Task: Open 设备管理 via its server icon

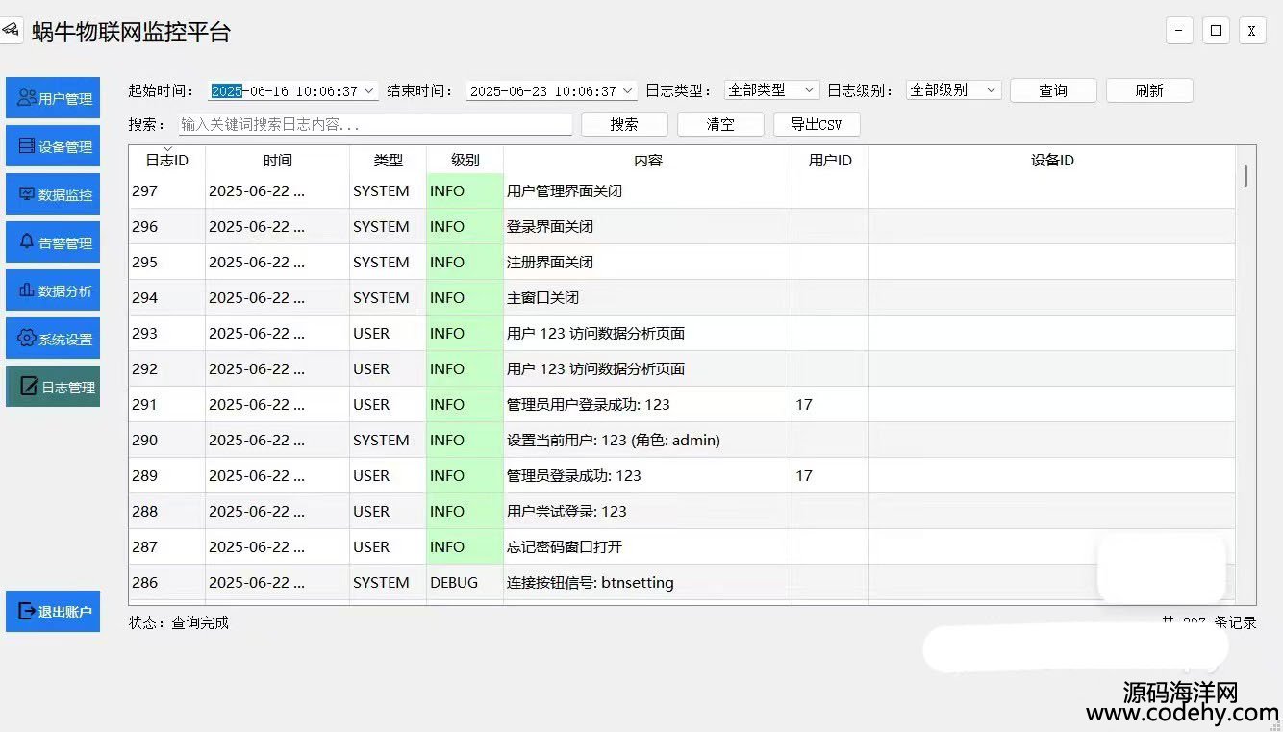Action: [x=27, y=146]
